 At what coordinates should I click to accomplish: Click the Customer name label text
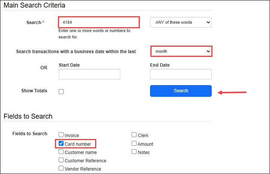tap(80, 153)
